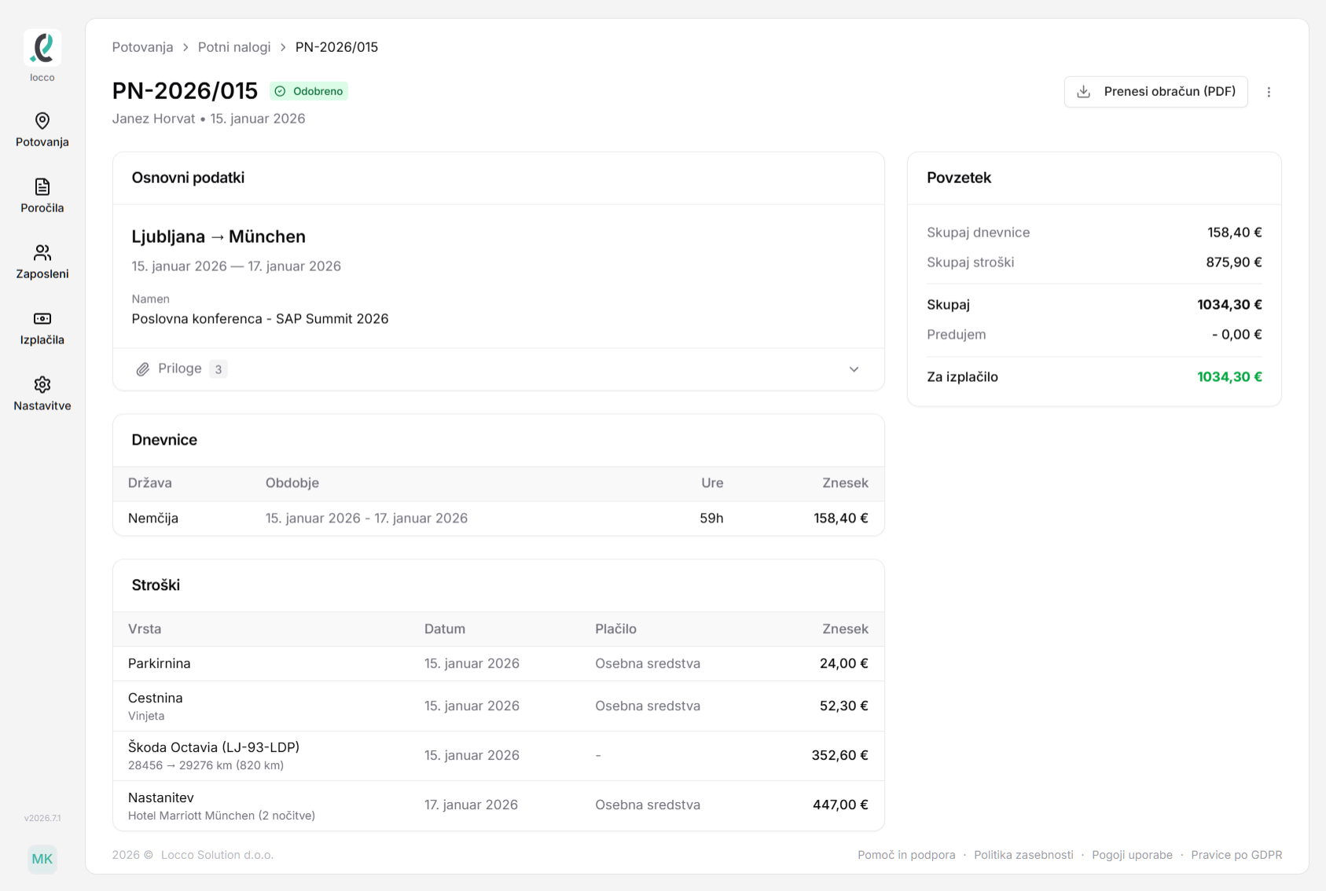Click the locco logo icon
The width and height of the screenshot is (1326, 891).
coord(42,48)
